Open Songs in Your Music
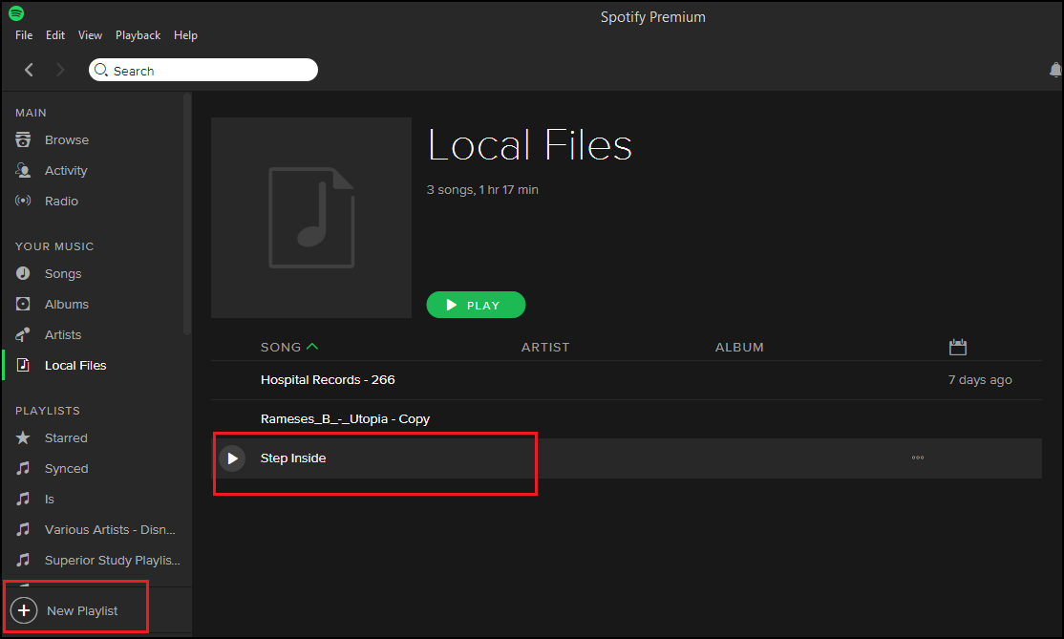The height and width of the screenshot is (639, 1064). point(63,274)
